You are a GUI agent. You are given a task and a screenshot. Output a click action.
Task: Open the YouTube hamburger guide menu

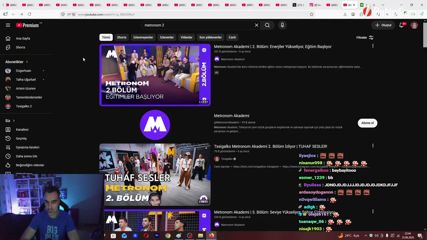[8, 25]
